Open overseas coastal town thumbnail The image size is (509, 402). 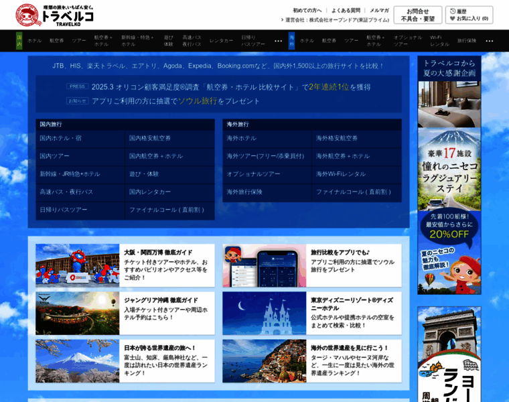pyautogui.click(x=265, y=360)
